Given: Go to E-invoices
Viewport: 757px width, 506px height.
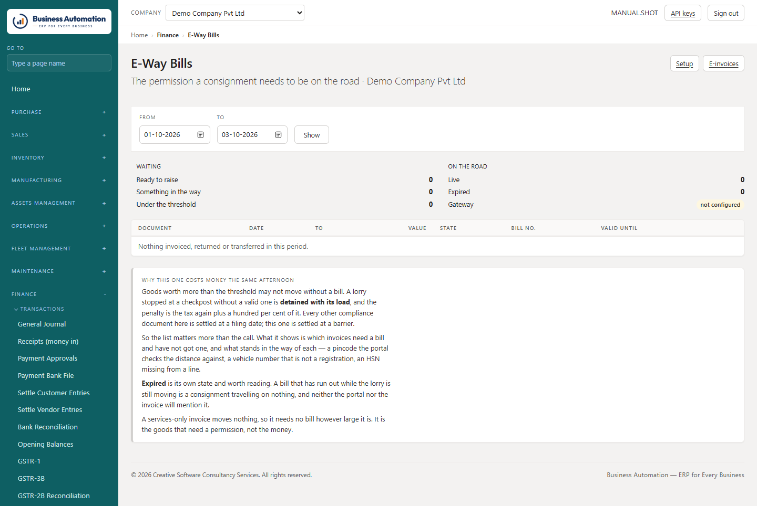Looking at the screenshot, I should [723, 64].
